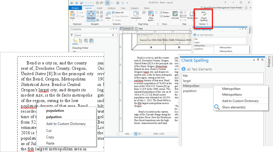
Task: Switch to the Map view tab
Action: [x=139, y=29]
